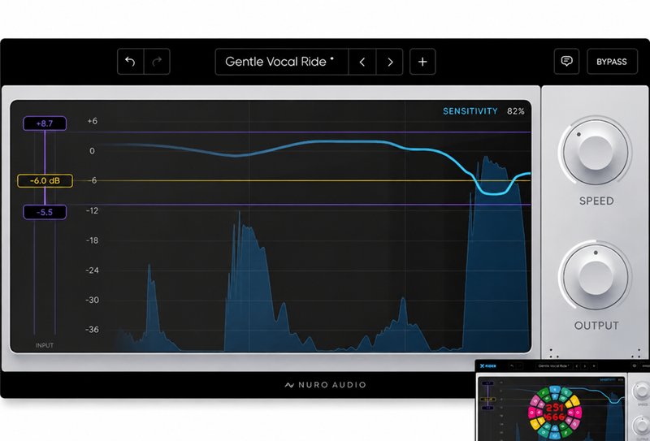Click the OUTPUT knob

pos(596,276)
